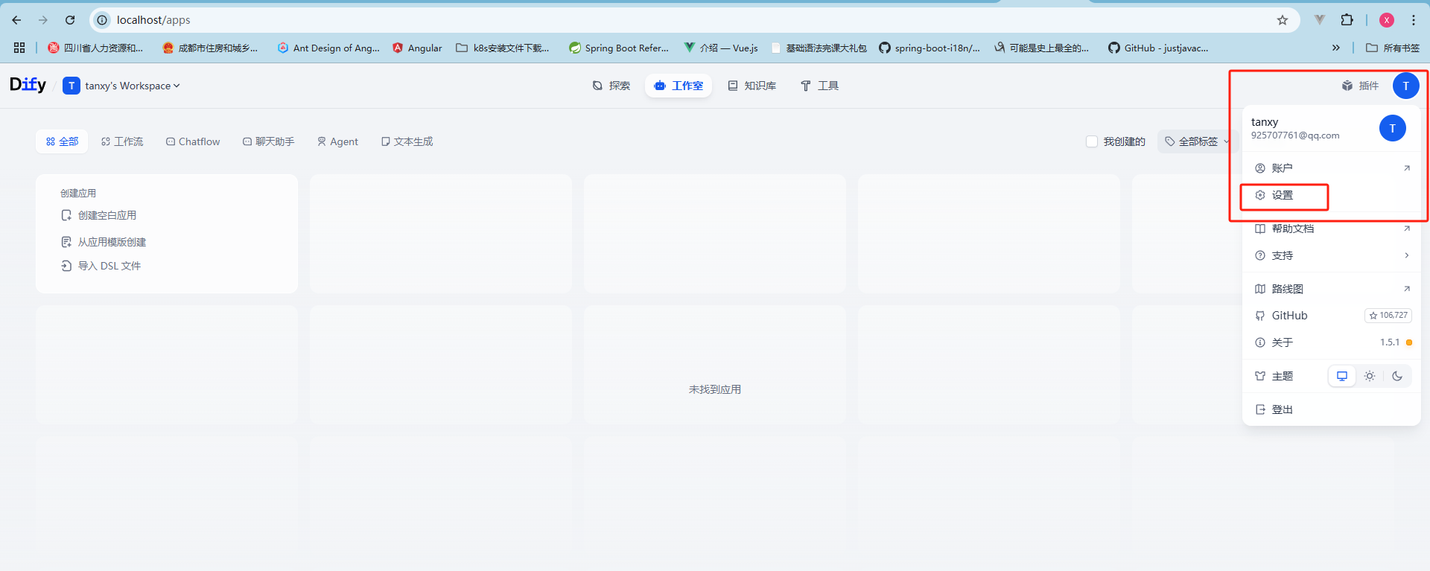The image size is (1430, 571).
Task: Tick the 我创建的 checkbox
Action: click(1092, 141)
